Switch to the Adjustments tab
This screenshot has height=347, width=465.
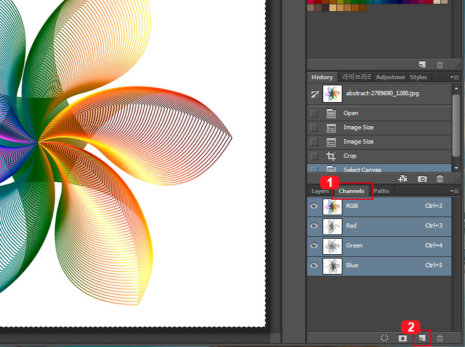click(390, 77)
